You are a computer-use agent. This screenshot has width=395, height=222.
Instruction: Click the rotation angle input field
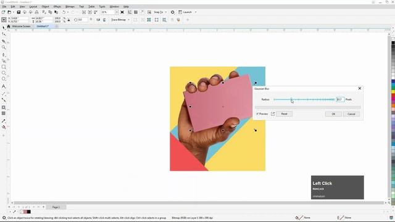(83, 20)
